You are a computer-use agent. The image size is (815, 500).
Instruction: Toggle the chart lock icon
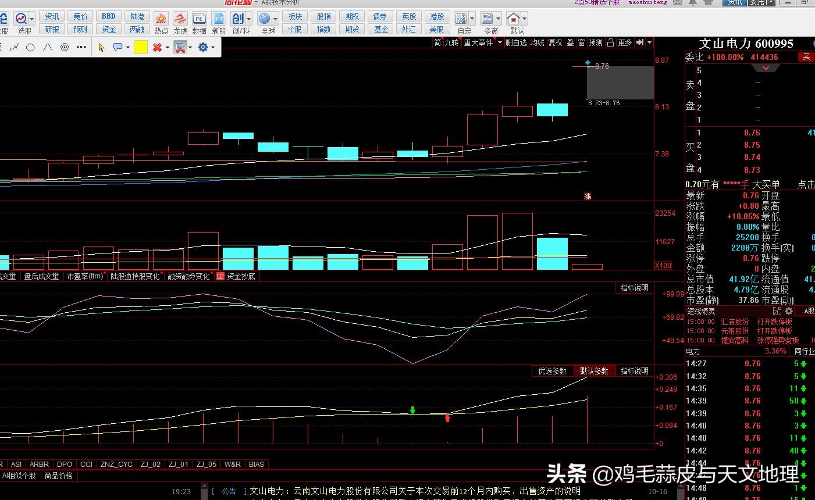(610, 42)
